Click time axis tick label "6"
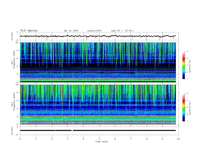 click(x=115, y=139)
